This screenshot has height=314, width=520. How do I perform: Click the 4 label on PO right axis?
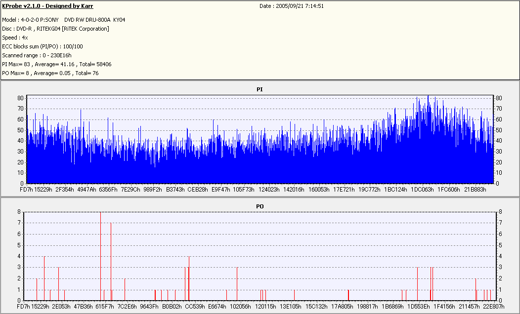[500, 256]
